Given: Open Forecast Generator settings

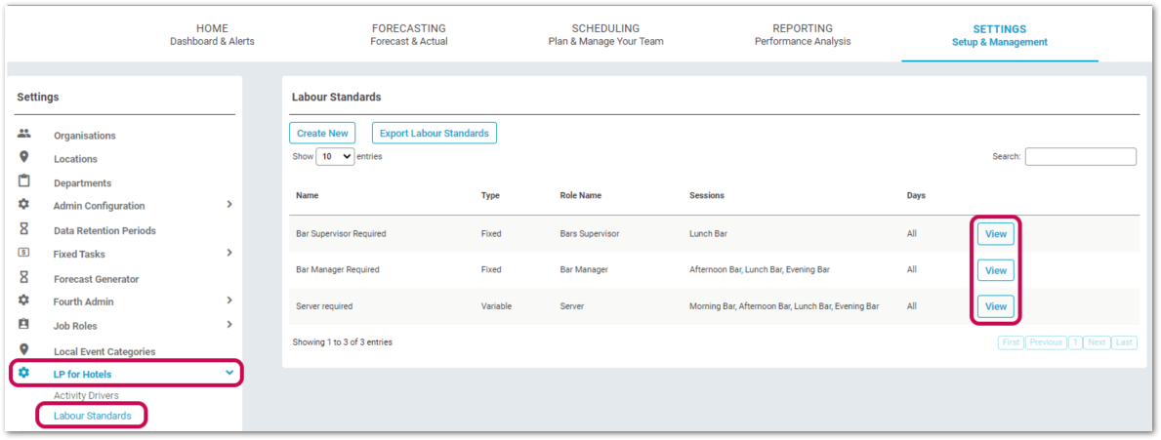Looking at the screenshot, I should point(97,279).
